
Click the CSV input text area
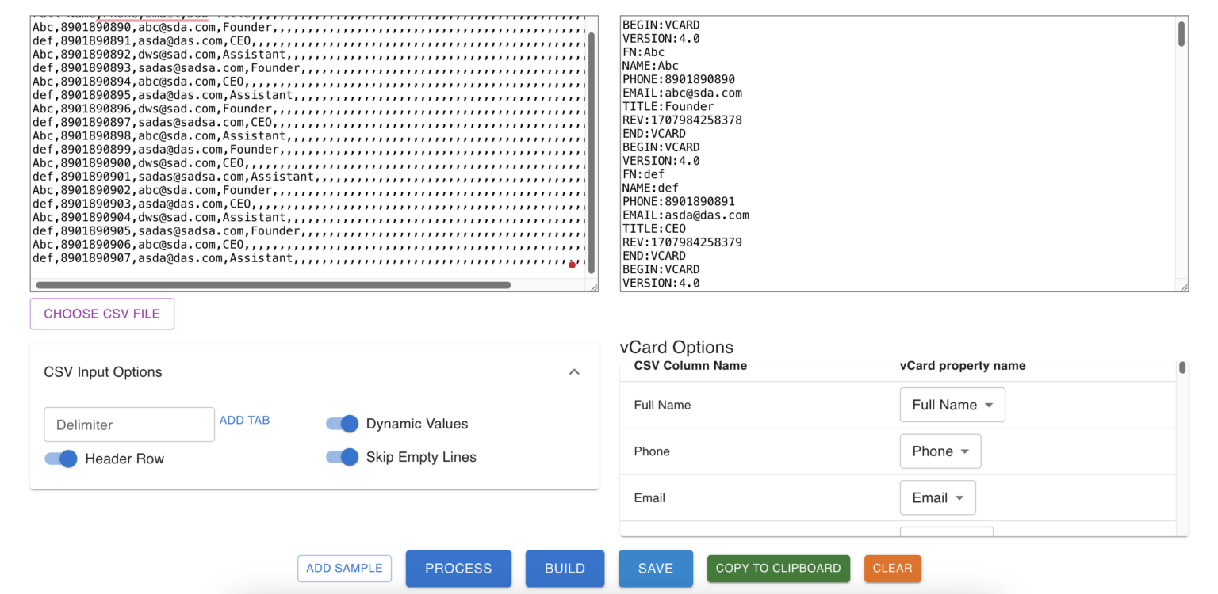[x=309, y=143]
